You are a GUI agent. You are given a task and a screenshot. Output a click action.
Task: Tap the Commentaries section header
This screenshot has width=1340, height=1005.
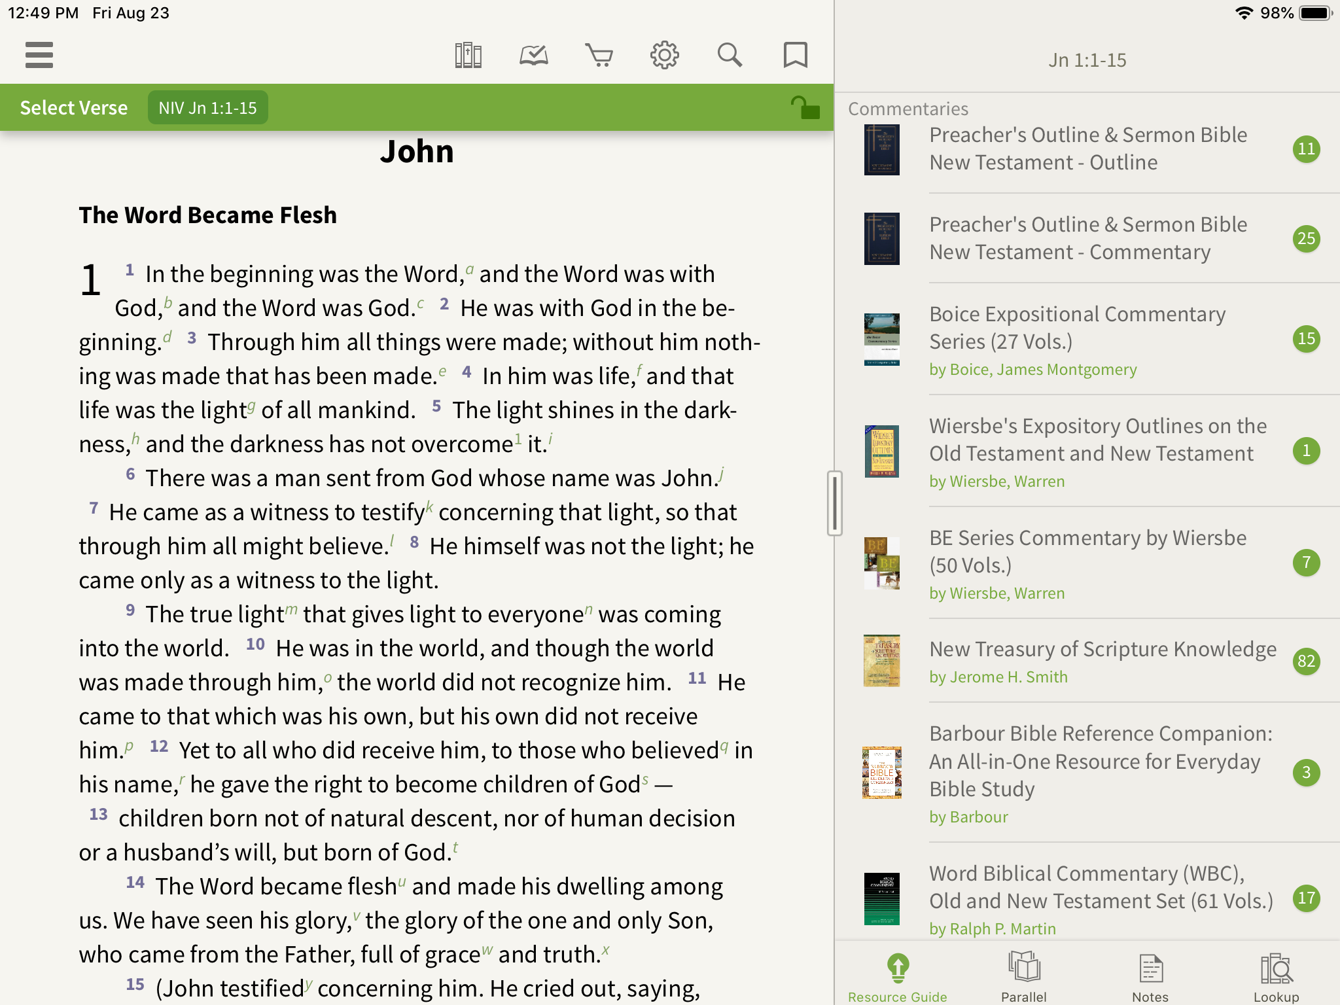[x=908, y=109]
